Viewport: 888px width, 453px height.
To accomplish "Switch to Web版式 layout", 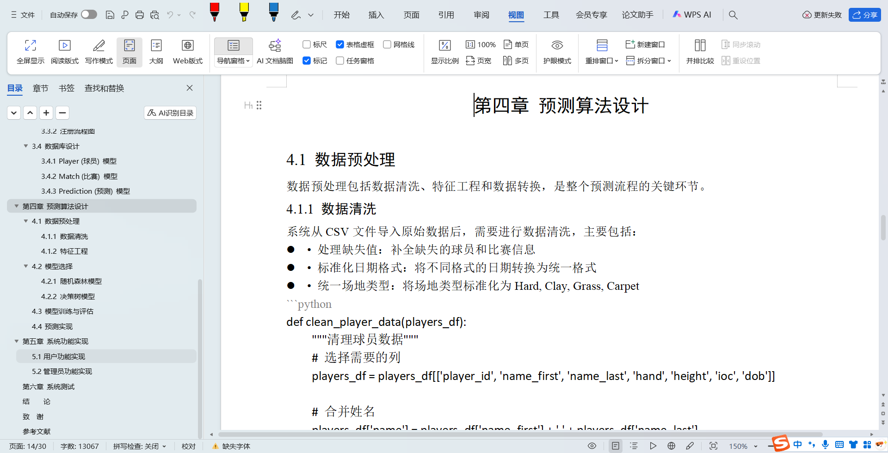I will (x=188, y=52).
